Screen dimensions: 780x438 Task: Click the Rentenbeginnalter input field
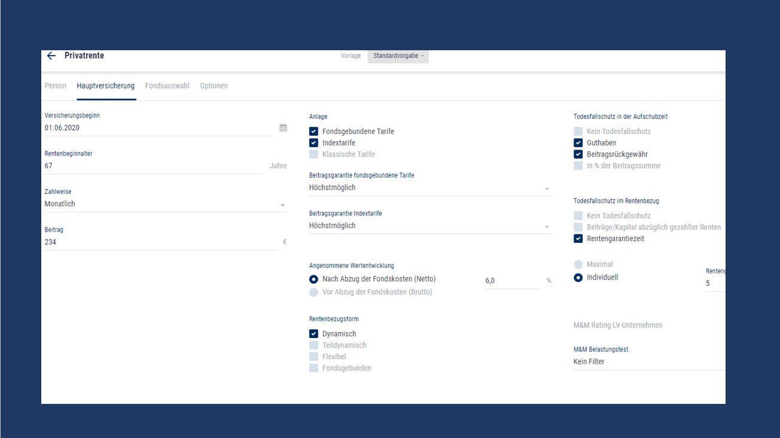click(153, 166)
